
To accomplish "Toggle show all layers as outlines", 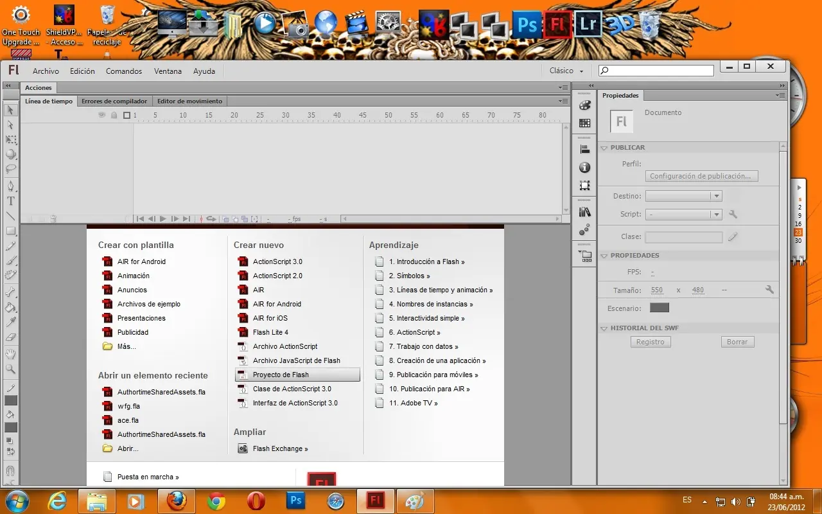I will (127, 115).
